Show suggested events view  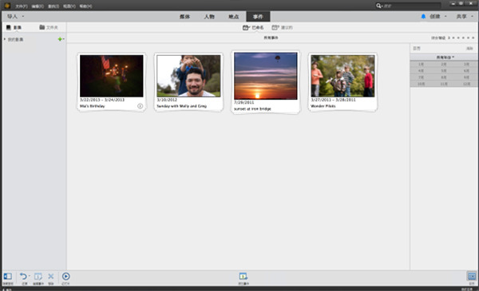point(283,27)
